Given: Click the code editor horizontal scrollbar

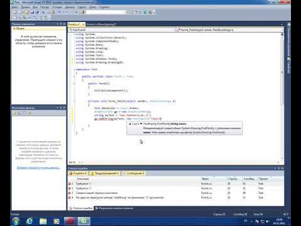Looking at the screenshot, I should tap(181, 163).
